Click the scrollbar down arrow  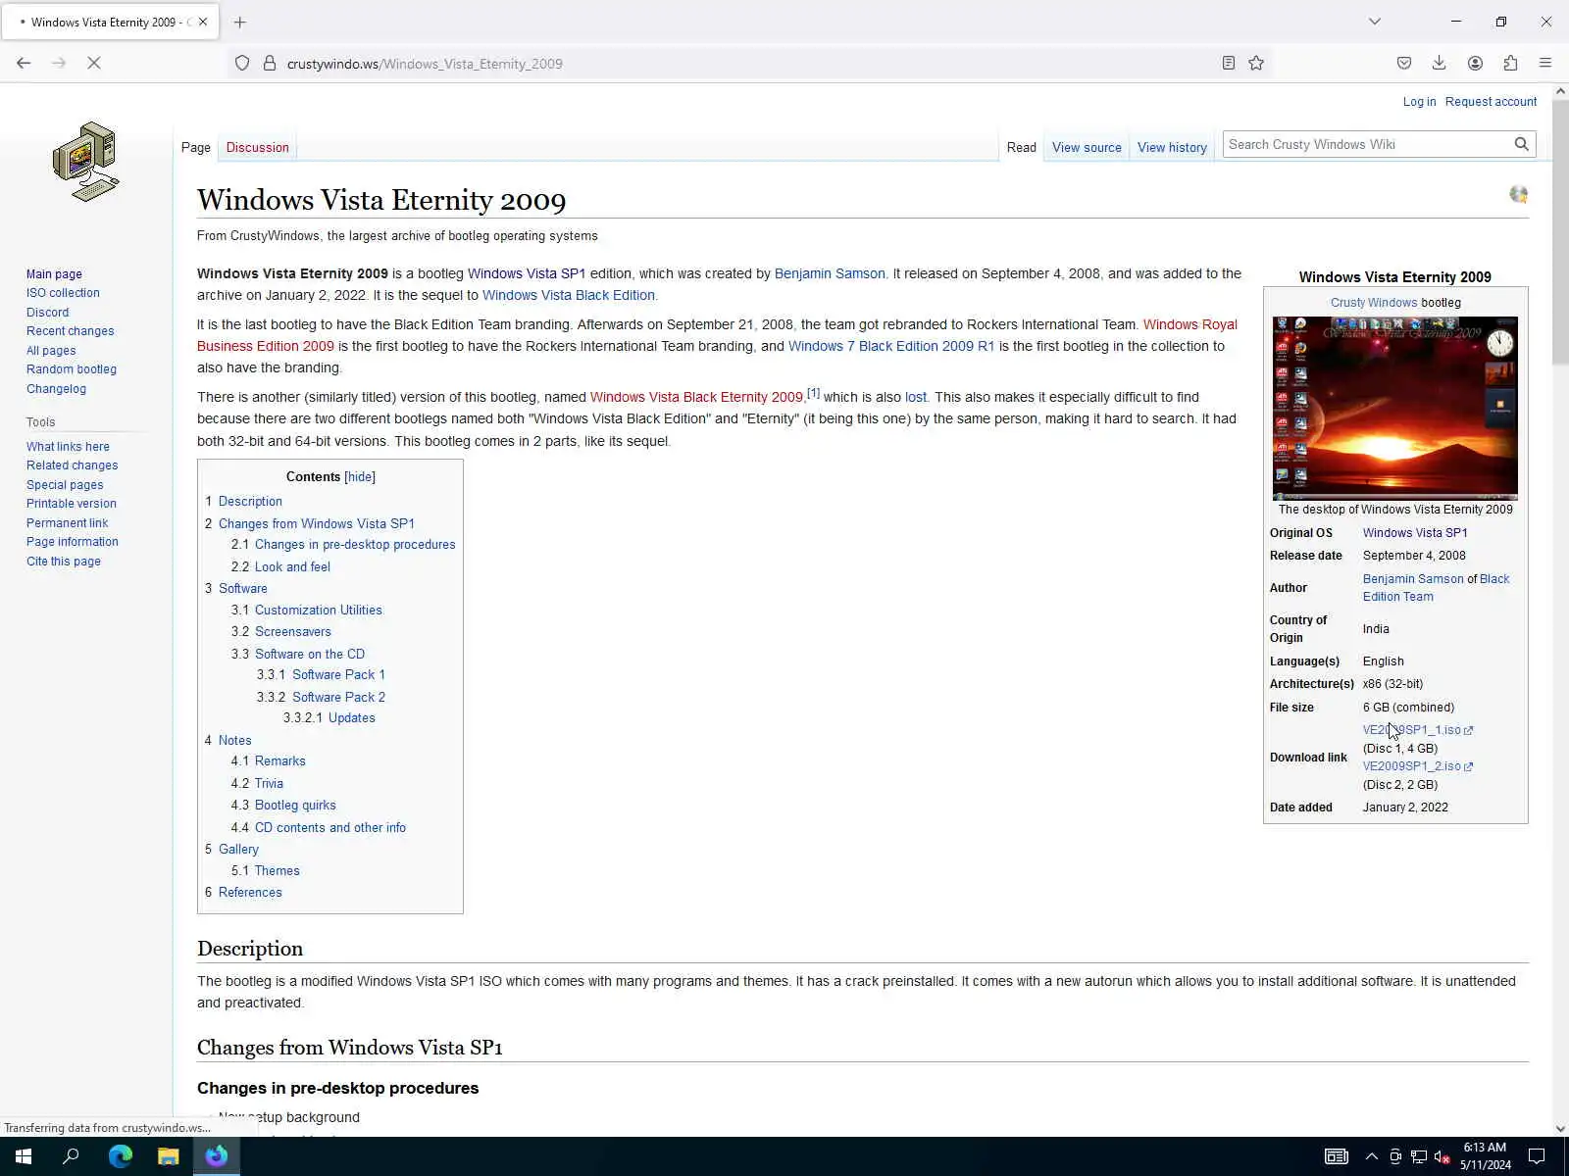1560,1128
